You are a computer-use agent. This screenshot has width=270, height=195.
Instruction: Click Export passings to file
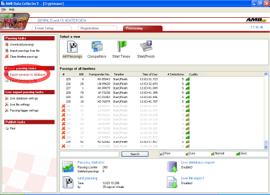point(23,81)
